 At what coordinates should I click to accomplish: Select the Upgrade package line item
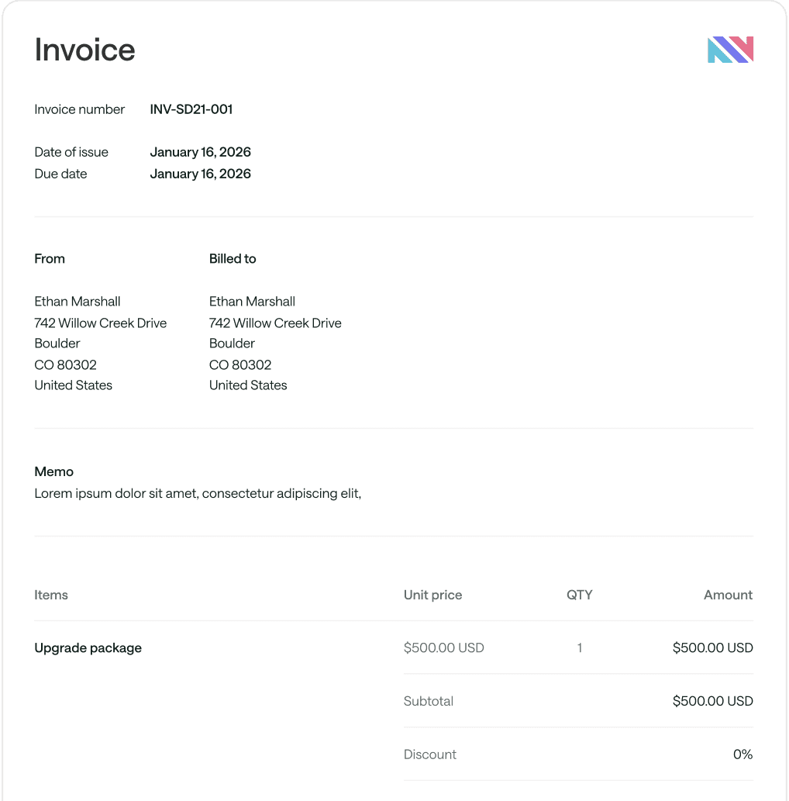(x=88, y=647)
